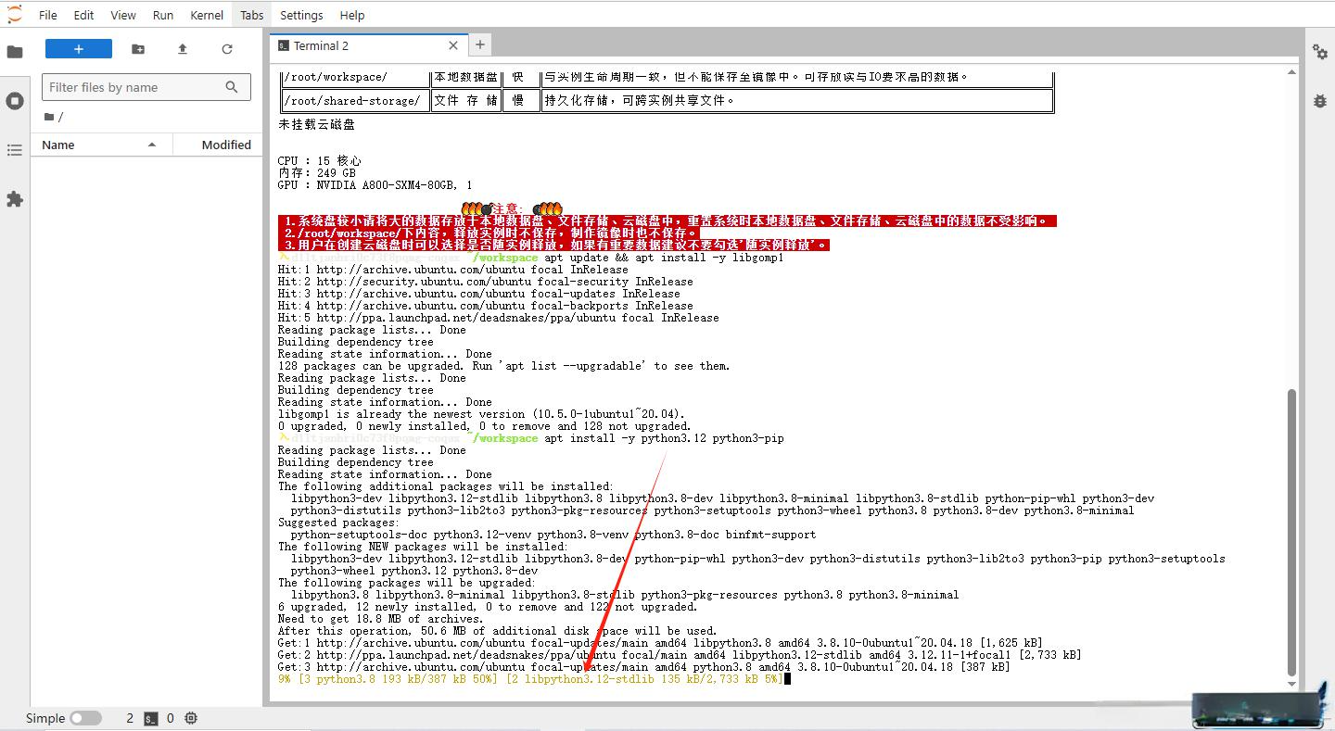
Task: Toggle the Simple mode switch
Action: (85, 718)
